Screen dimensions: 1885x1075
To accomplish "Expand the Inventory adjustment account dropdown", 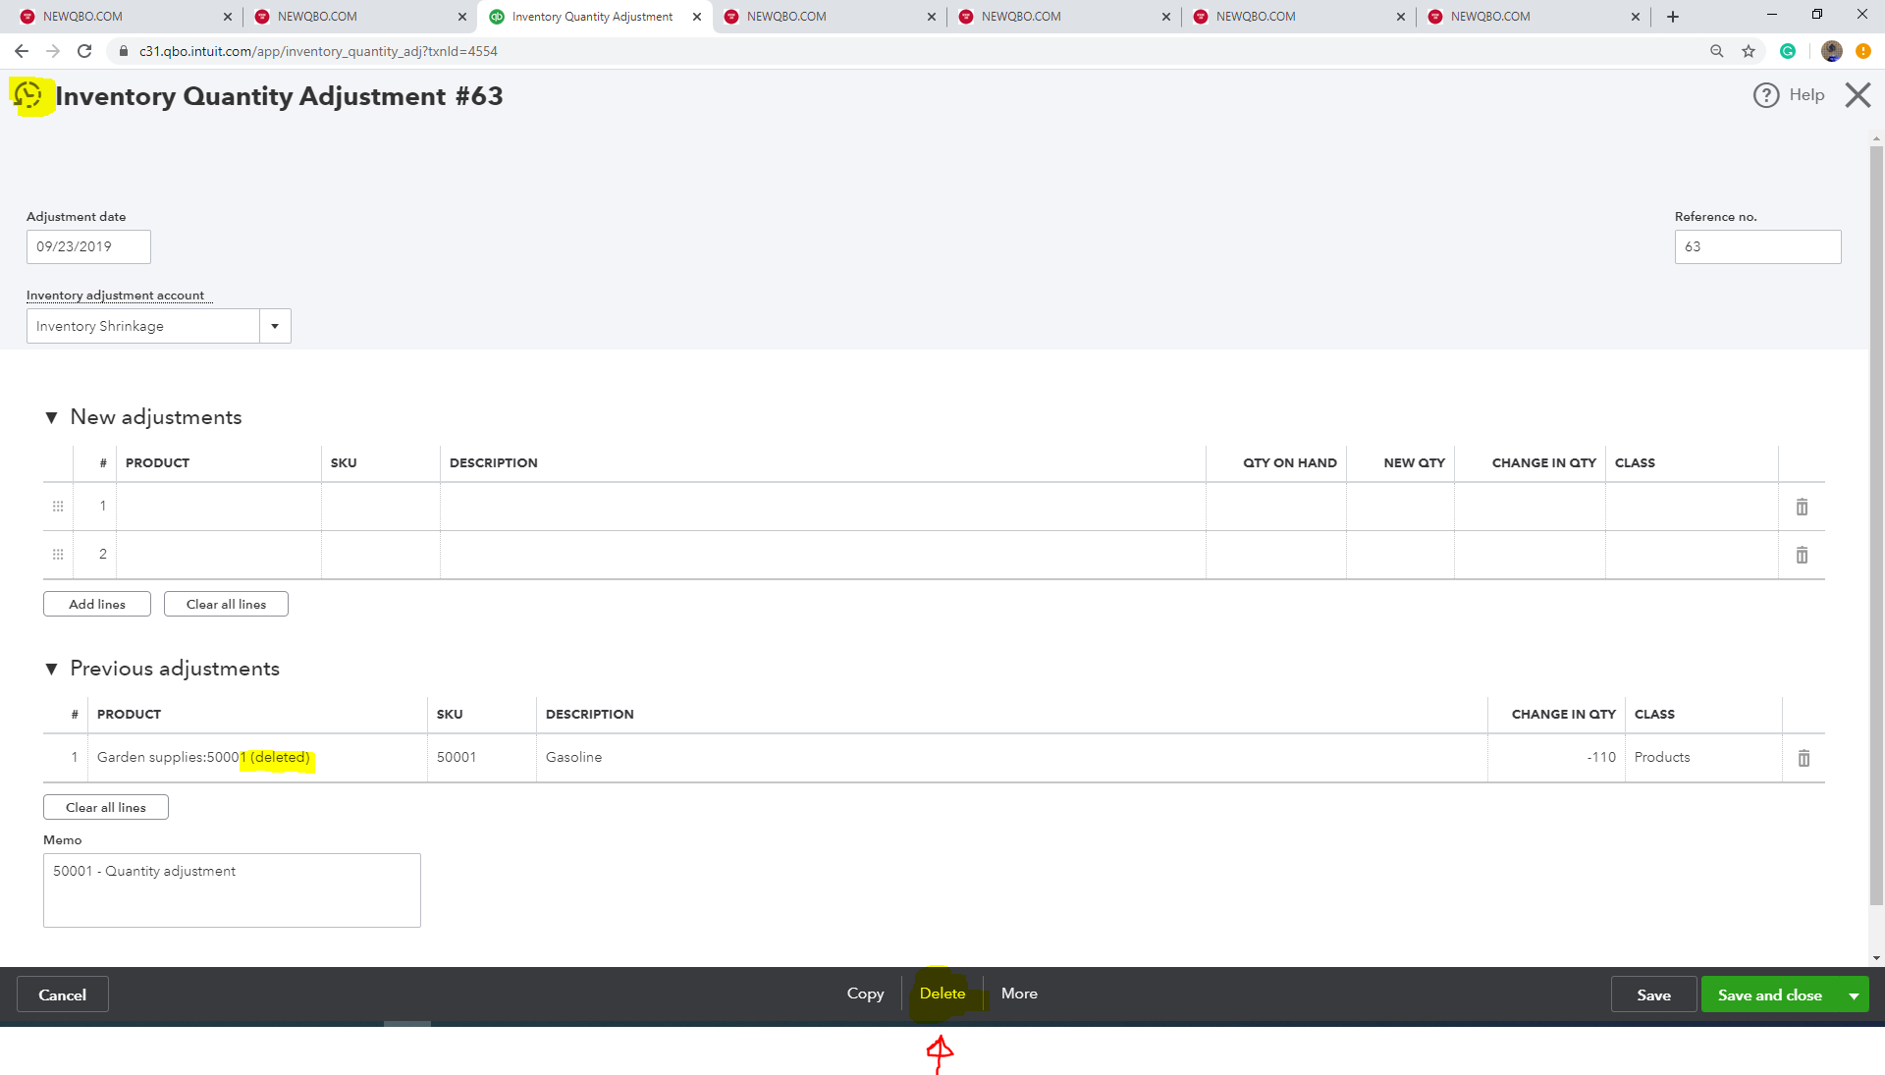I will pos(276,325).
